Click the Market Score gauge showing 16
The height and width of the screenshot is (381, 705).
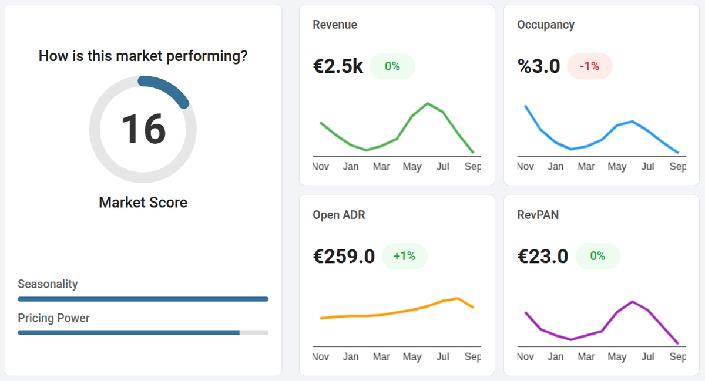coord(143,129)
